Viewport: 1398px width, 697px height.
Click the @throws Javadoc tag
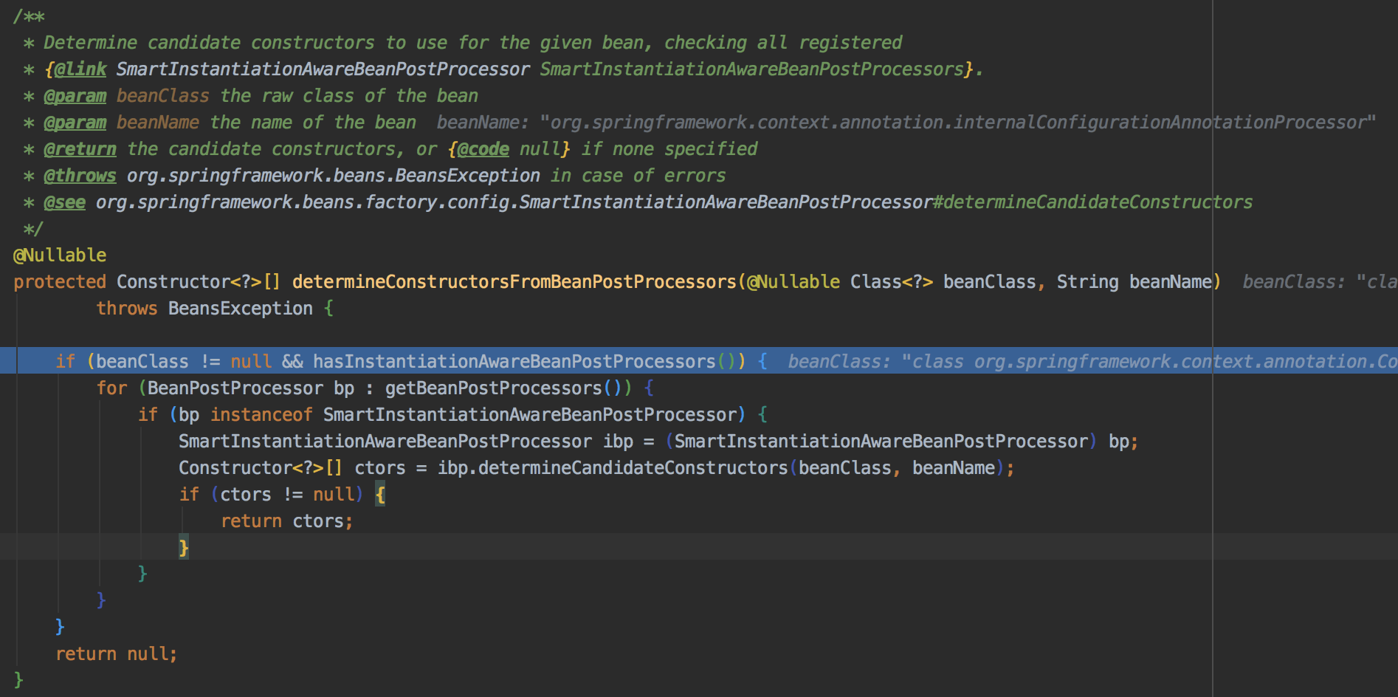[80, 176]
